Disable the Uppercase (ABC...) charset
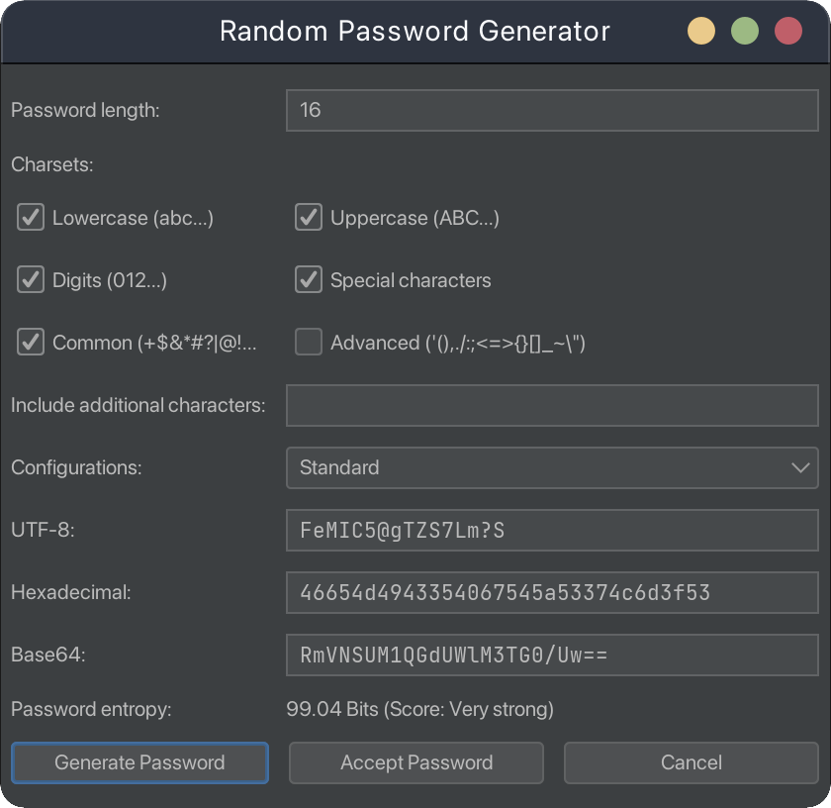 click(x=310, y=218)
